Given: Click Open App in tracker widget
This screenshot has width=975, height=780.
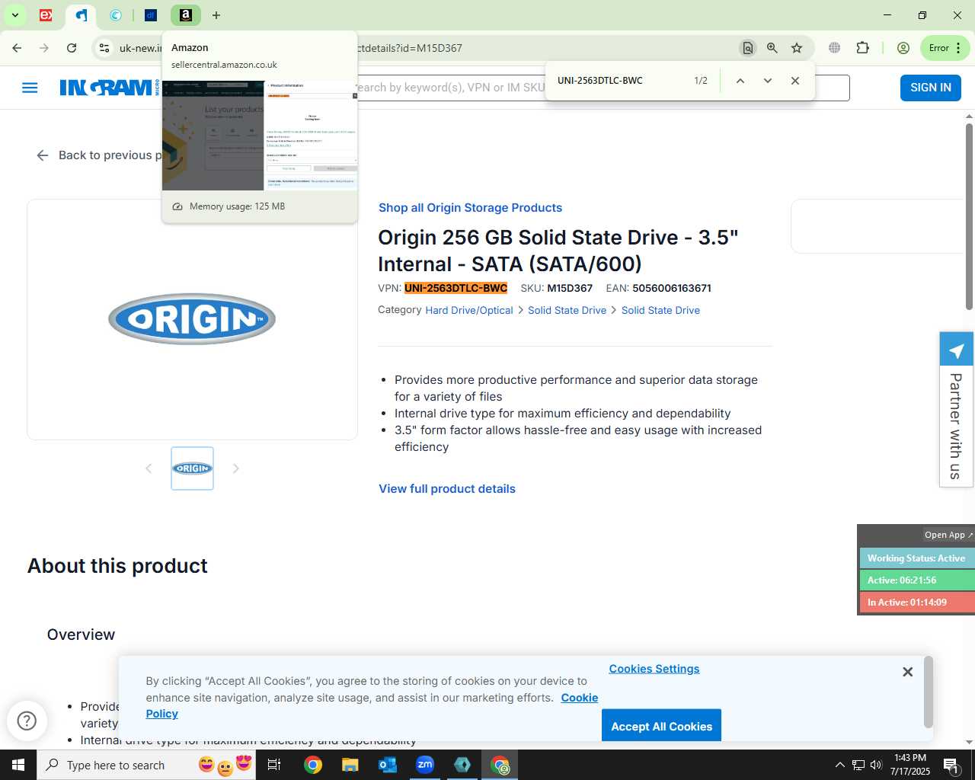Looking at the screenshot, I should pos(948,535).
